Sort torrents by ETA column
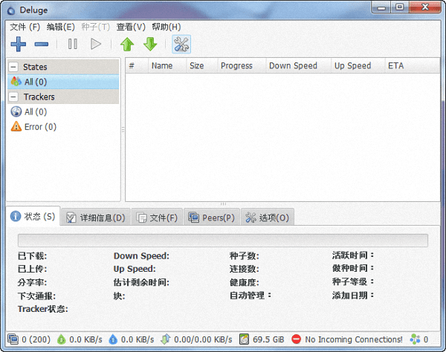The width and height of the screenshot is (446, 352). click(x=413, y=65)
